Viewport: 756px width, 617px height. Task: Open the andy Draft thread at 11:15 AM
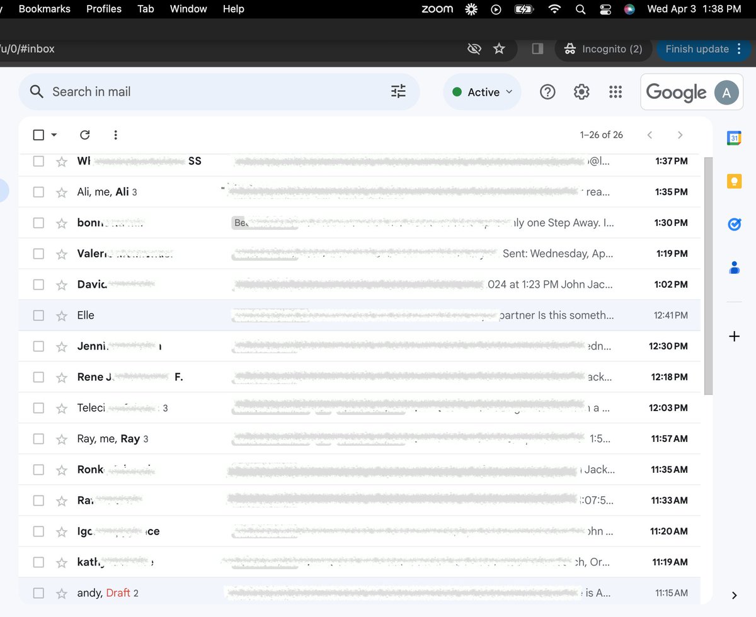click(359, 593)
